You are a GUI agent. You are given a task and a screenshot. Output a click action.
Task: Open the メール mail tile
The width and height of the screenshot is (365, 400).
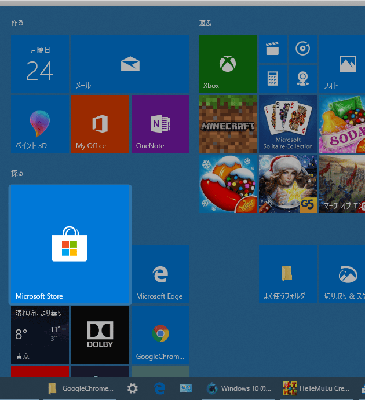tap(130, 64)
